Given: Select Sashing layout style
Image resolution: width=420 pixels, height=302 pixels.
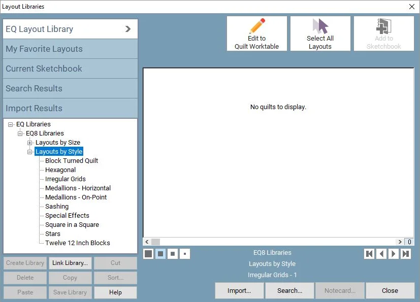Looking at the screenshot, I should (57, 207).
